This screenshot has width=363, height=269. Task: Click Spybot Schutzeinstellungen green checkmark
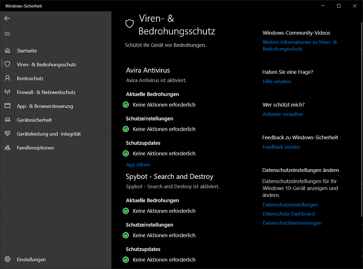126,235
